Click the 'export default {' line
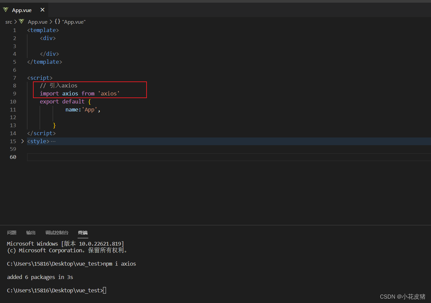431x303 pixels. pos(65,101)
